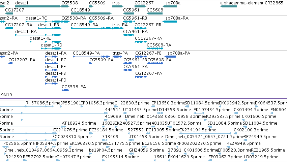This screenshot has width=287, height=162.
Task: Click the trus gene label
Action: point(116,3)
